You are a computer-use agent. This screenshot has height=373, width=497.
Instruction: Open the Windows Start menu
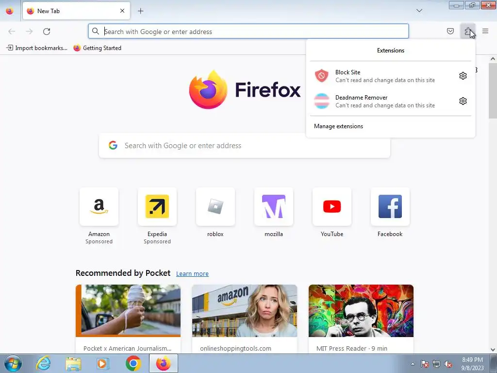pyautogui.click(x=13, y=363)
